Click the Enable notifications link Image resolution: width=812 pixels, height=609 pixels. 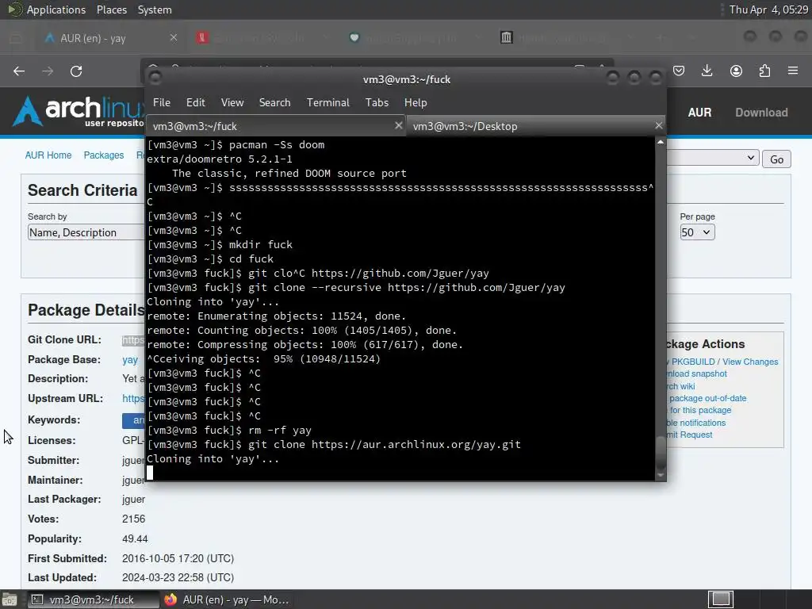[x=696, y=423]
